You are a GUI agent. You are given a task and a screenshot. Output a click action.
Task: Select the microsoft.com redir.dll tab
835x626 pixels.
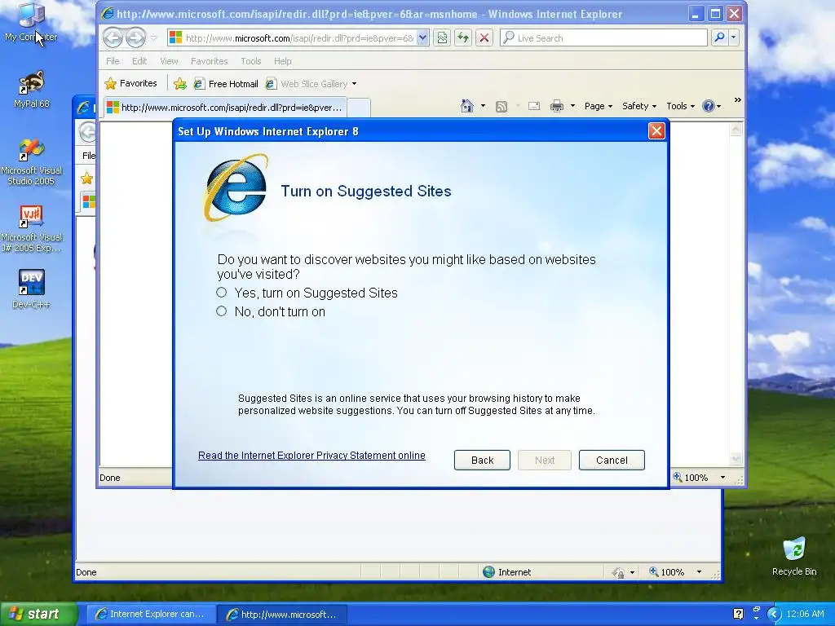click(x=224, y=108)
